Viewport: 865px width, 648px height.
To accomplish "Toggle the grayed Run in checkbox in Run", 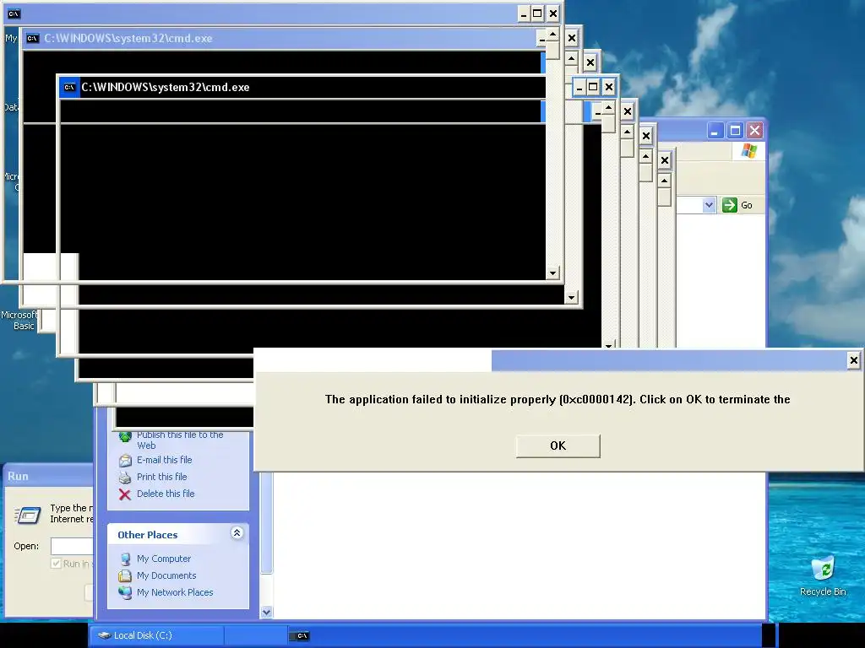I will [56, 564].
